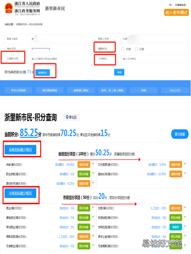Click 复核申请 for 缴纳社保 row

point(176,174)
